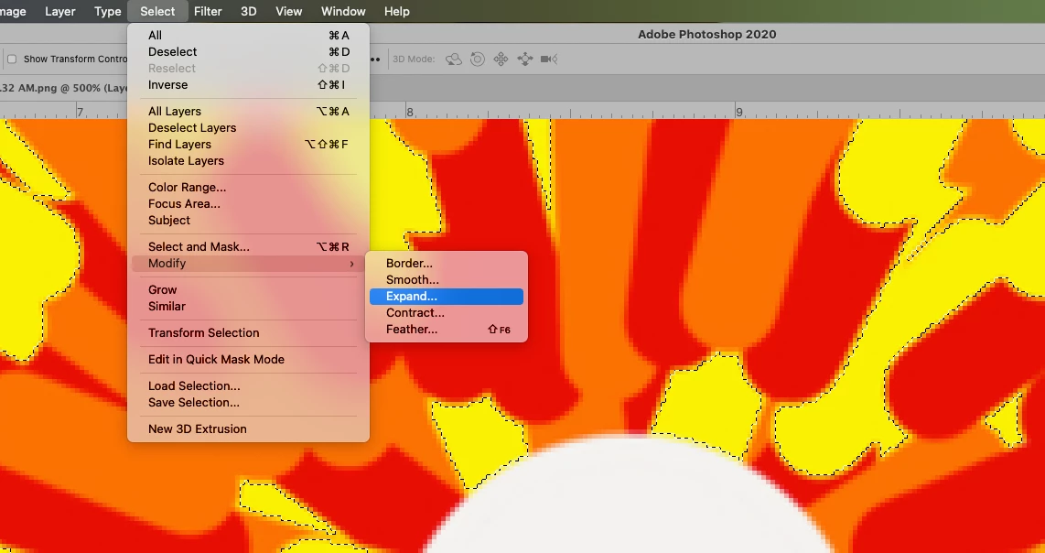Image resolution: width=1045 pixels, height=553 pixels.
Task: Choose New 3D Extrusion menu item
Action: (248, 428)
